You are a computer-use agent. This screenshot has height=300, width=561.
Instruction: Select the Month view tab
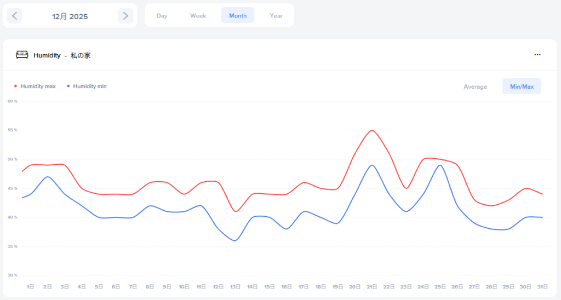238,16
